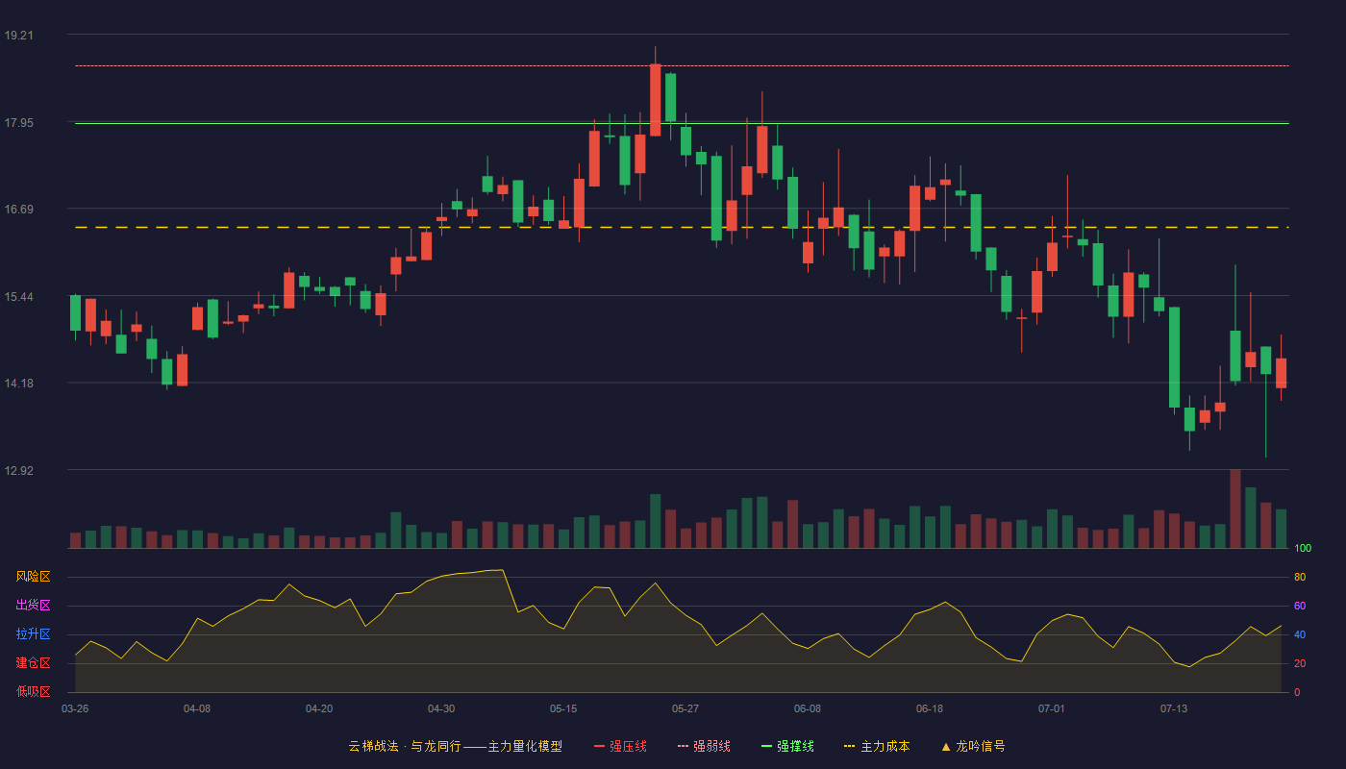1346x769 pixels.
Task: Click the 19.21 price axis label
Action: (x=18, y=36)
